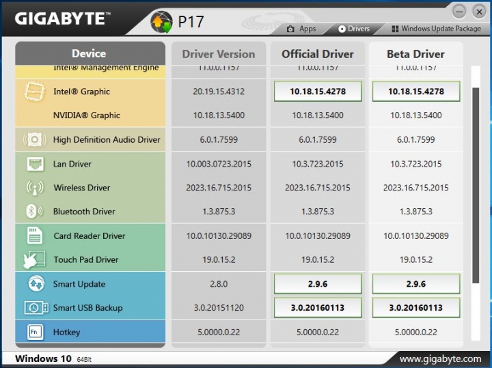Click the Driver Version column header
492x368 pixels.
coord(219,54)
